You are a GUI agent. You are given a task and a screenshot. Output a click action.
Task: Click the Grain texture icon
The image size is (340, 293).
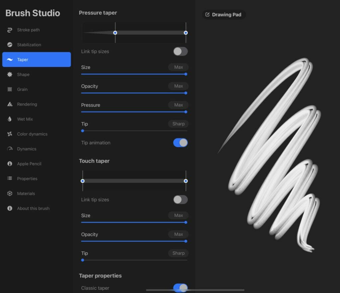10,89
